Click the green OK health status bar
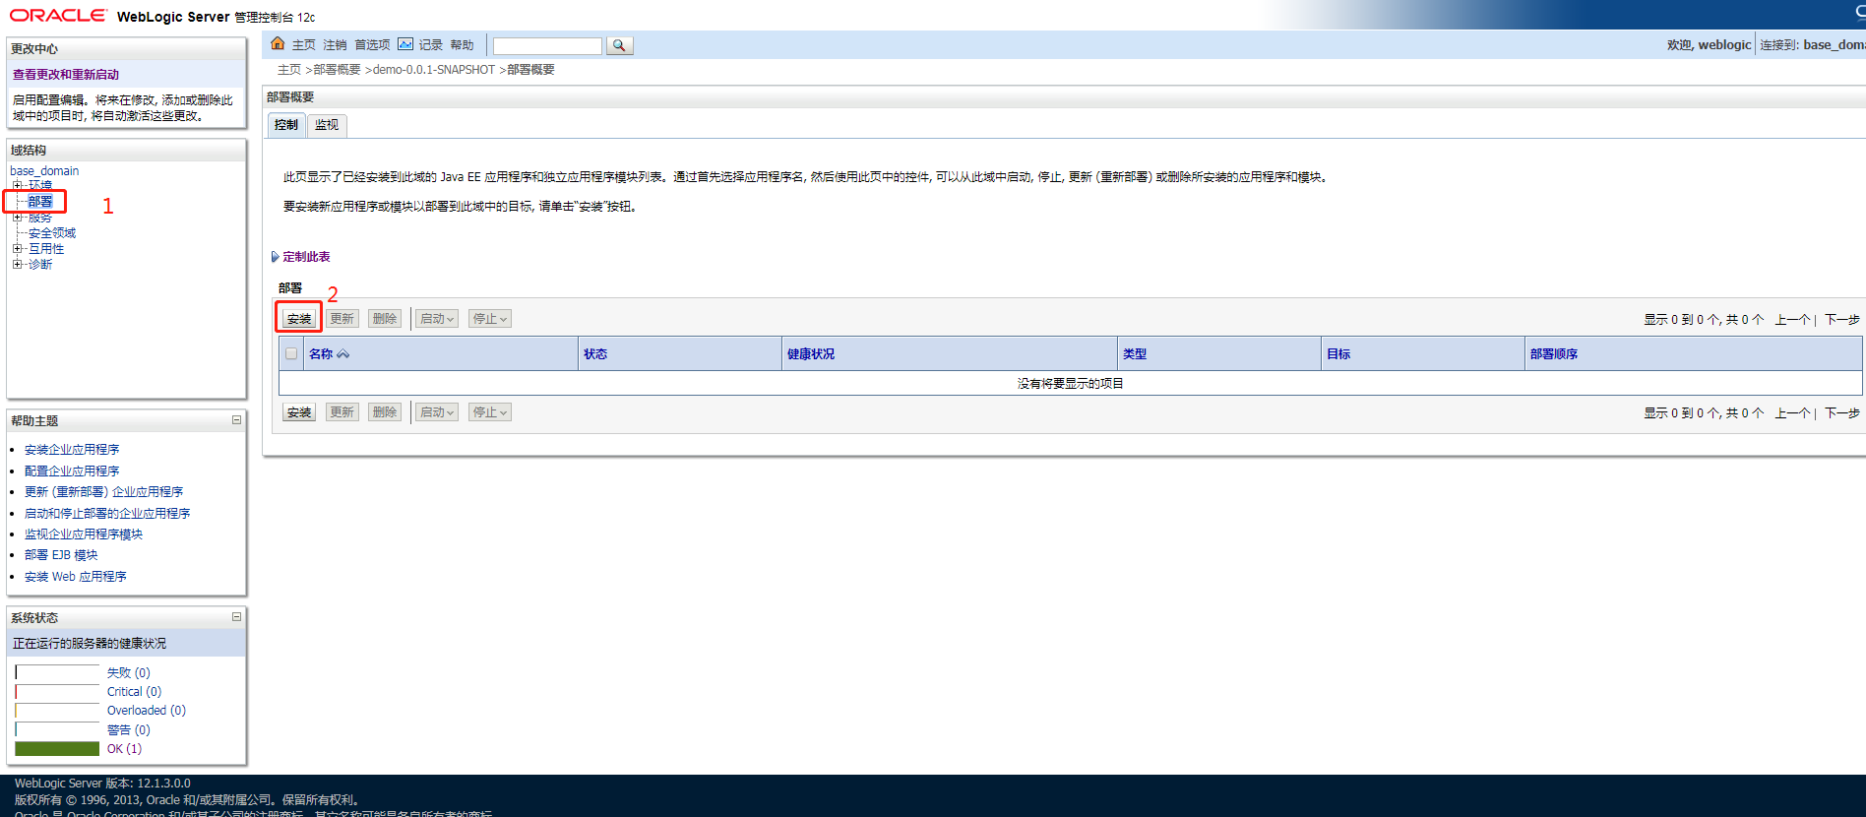Screen dimensions: 1866x817 [x=57, y=749]
